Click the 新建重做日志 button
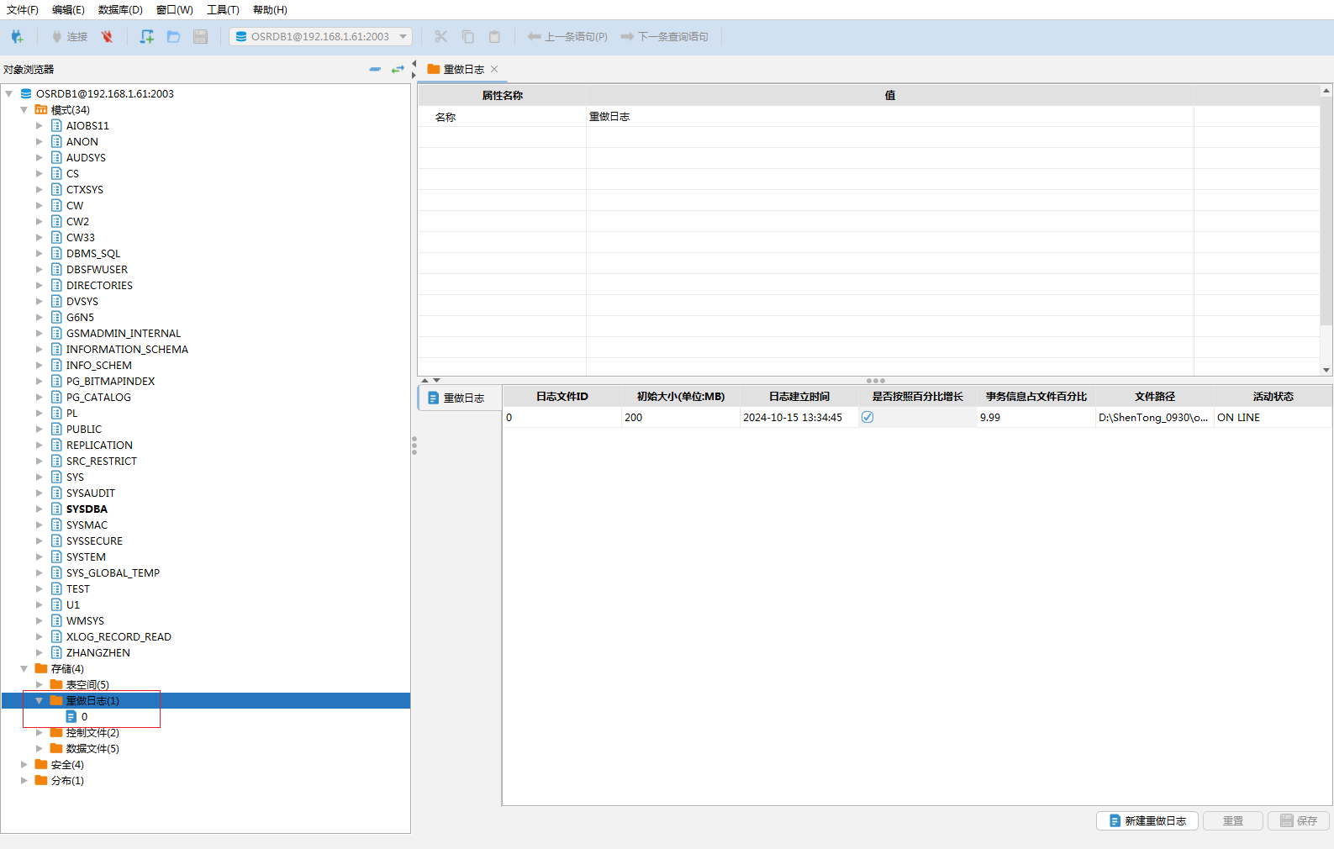The height and width of the screenshot is (849, 1334). click(1147, 821)
